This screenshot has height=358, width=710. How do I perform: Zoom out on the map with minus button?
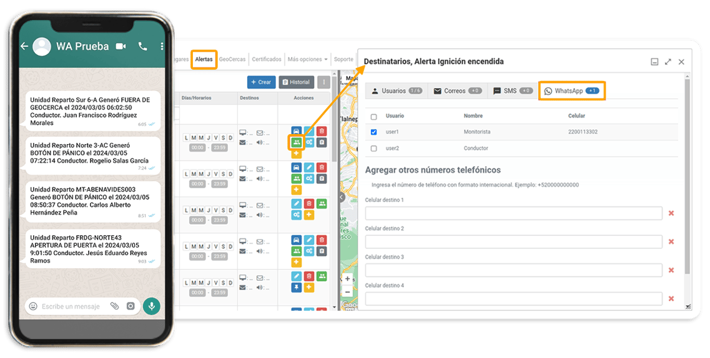[x=347, y=291]
